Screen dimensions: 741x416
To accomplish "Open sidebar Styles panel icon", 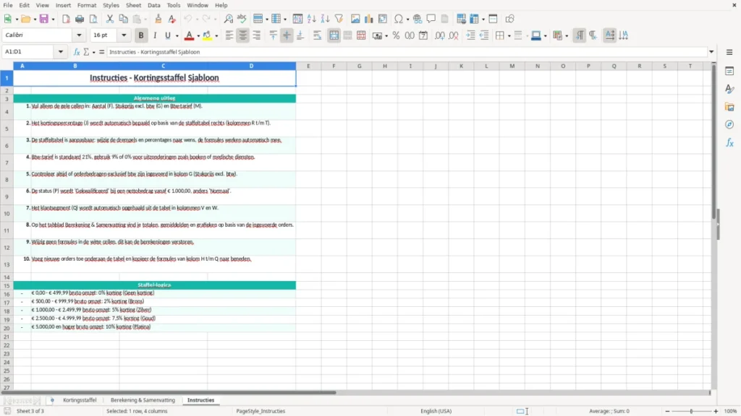I will coord(729,89).
